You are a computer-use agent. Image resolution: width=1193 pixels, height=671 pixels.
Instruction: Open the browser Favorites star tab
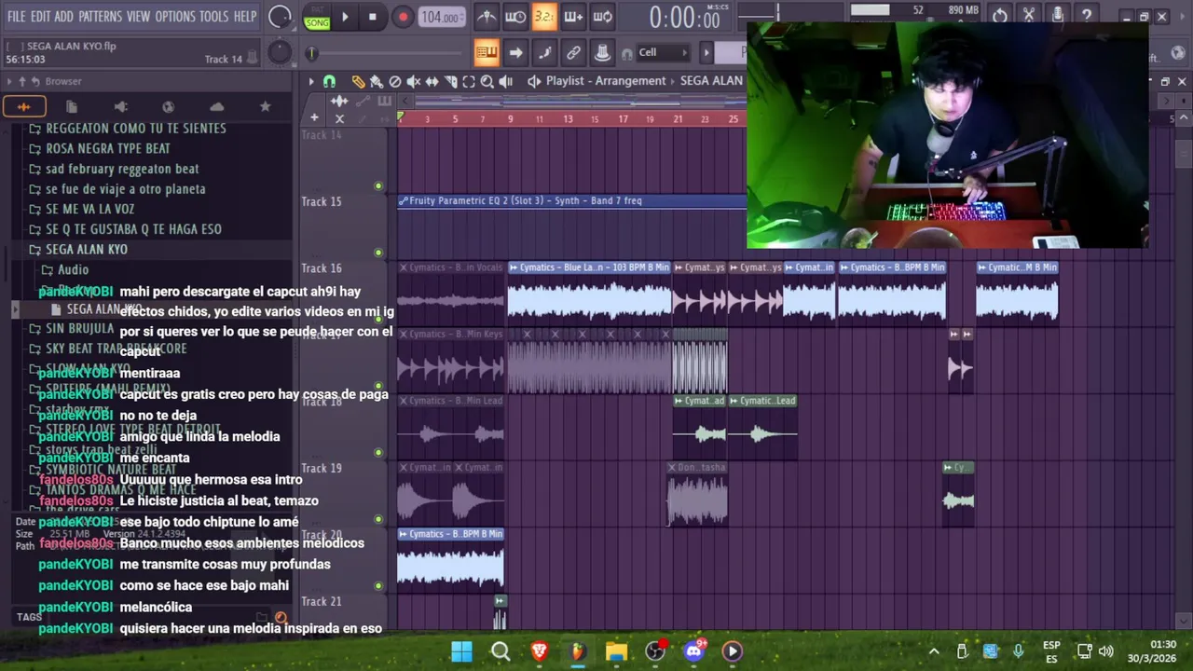point(265,106)
